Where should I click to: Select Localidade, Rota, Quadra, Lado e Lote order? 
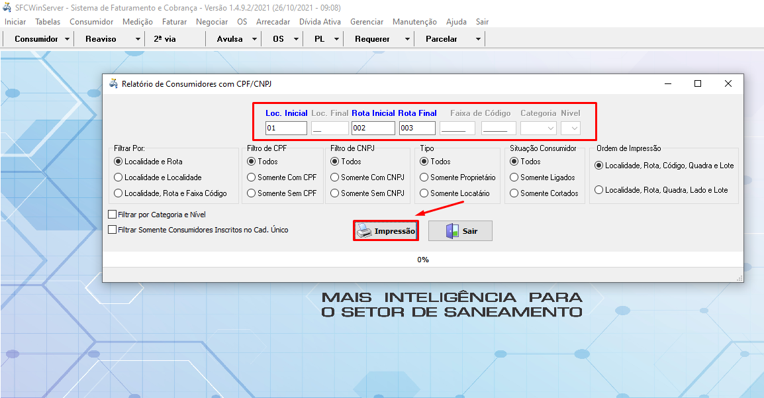click(599, 190)
